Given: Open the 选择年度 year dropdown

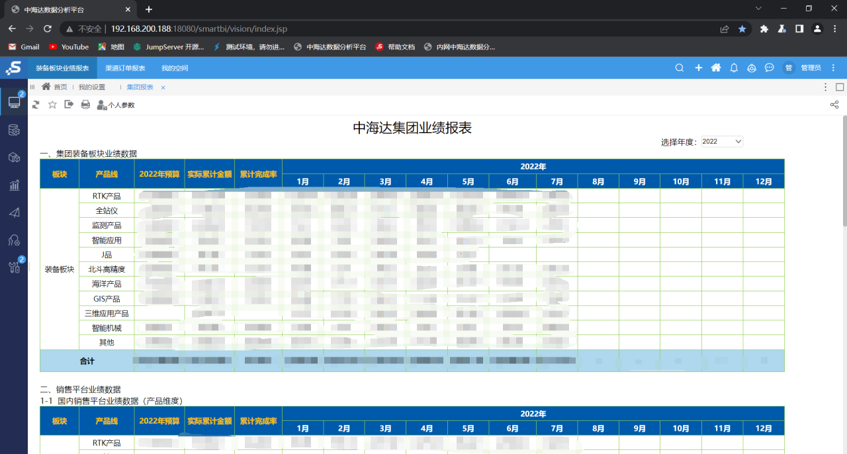Looking at the screenshot, I should 722,142.
